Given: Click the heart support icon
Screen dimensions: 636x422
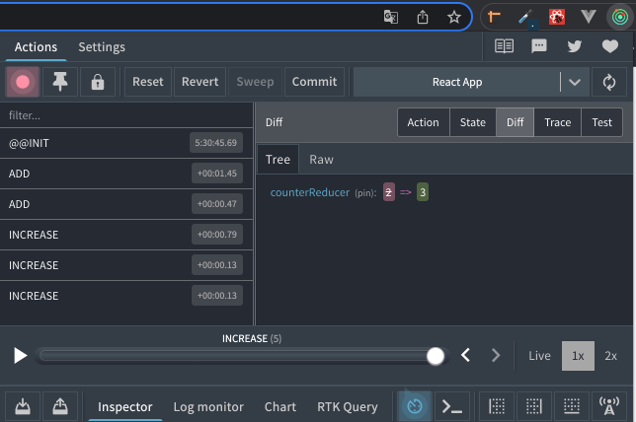Looking at the screenshot, I should 610,46.
